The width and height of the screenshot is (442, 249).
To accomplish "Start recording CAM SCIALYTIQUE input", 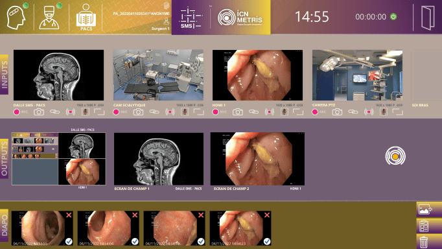I will (x=116, y=112).
